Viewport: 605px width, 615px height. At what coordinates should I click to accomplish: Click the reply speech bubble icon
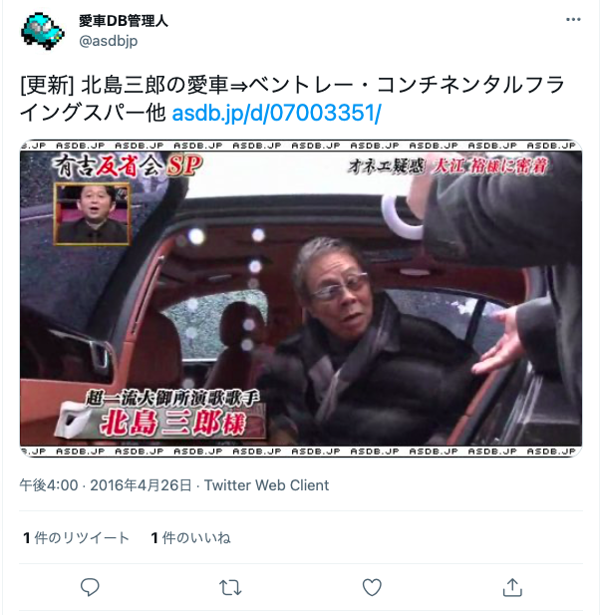point(90,587)
